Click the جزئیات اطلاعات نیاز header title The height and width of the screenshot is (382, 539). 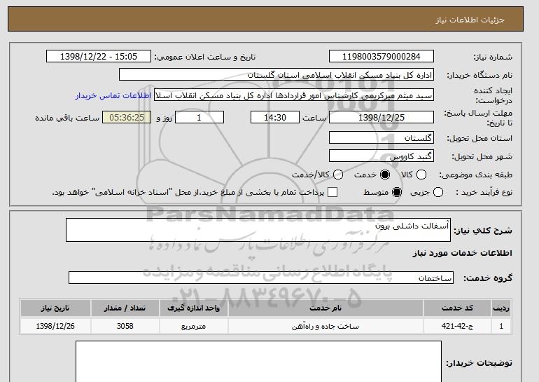[x=470, y=20]
